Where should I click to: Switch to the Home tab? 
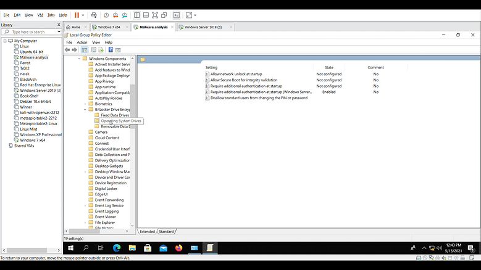coord(75,27)
